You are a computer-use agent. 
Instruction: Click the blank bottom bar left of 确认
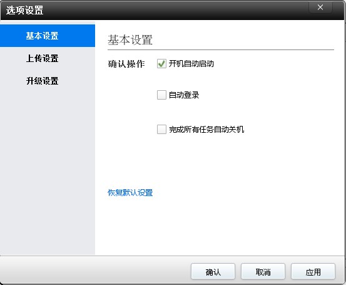coord(95,271)
